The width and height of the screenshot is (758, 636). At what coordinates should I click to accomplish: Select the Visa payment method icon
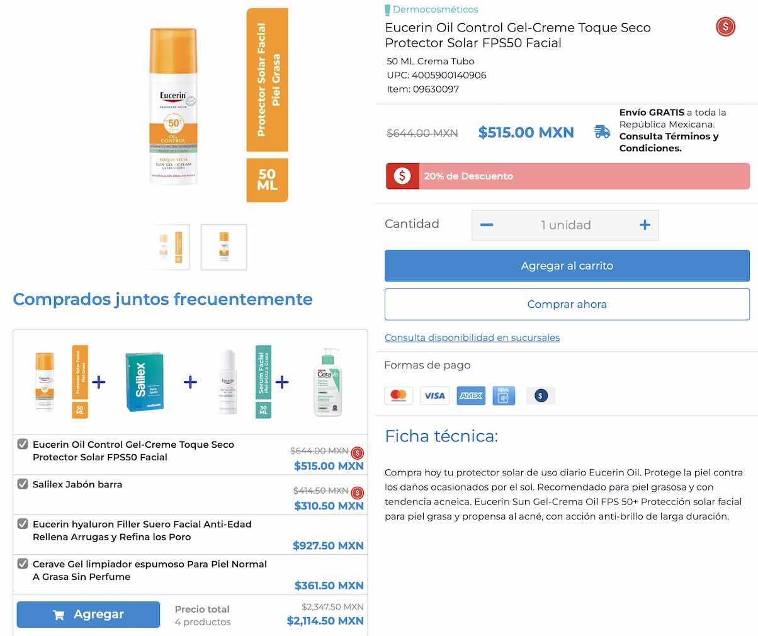[434, 395]
